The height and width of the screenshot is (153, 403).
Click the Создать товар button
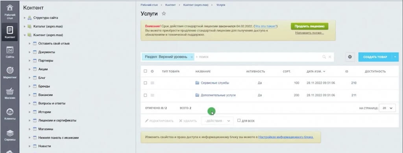pos(375,57)
